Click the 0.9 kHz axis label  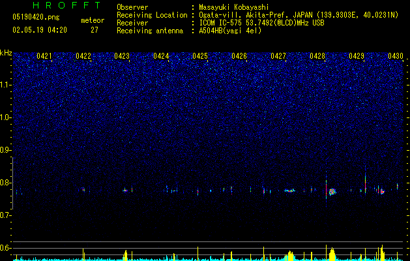6,150
